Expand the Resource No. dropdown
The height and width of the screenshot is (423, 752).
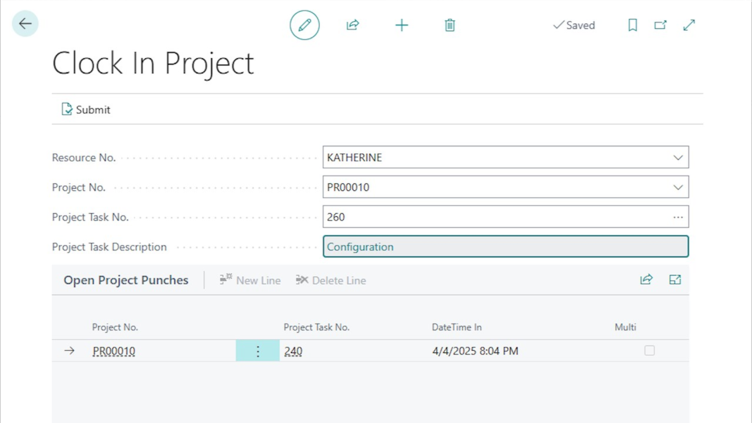(x=678, y=158)
